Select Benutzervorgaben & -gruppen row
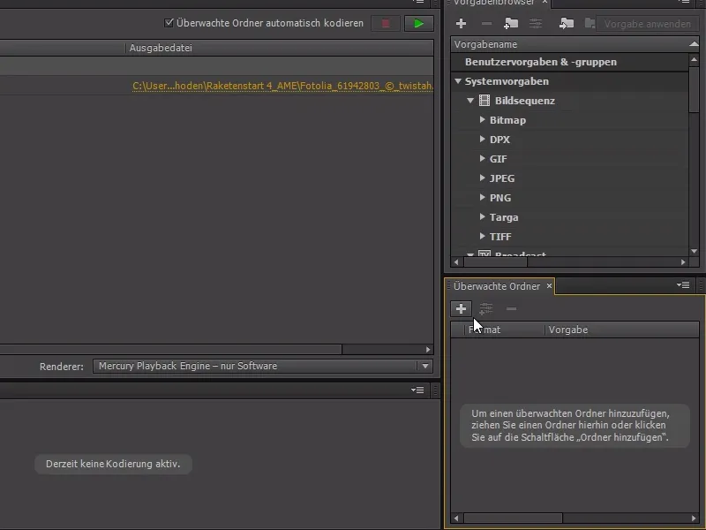The width and height of the screenshot is (706, 530). [x=569, y=62]
